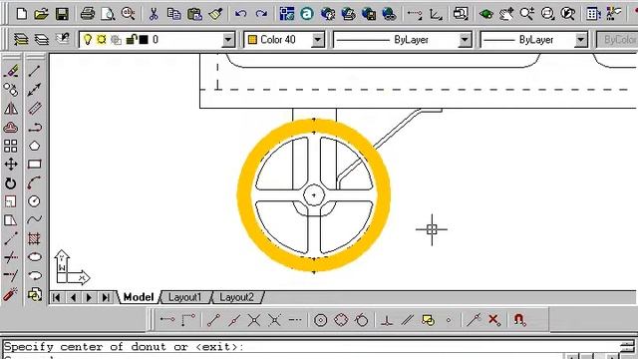638x359 pixels.
Task: Click the Intersection object snap
Action: (254, 320)
